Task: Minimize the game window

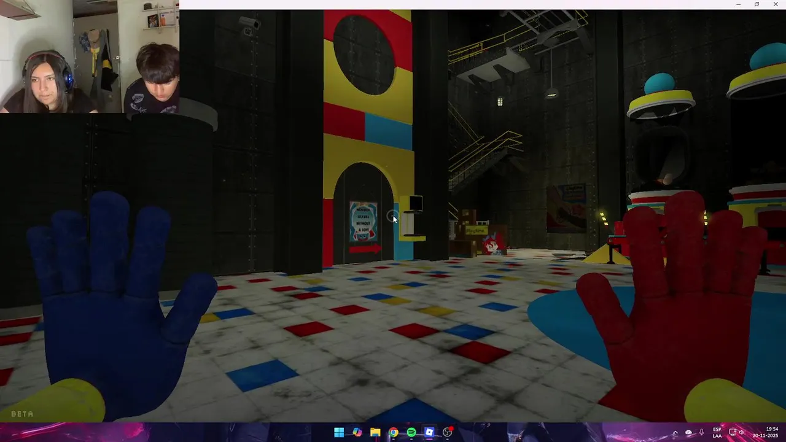Action: [x=739, y=4]
